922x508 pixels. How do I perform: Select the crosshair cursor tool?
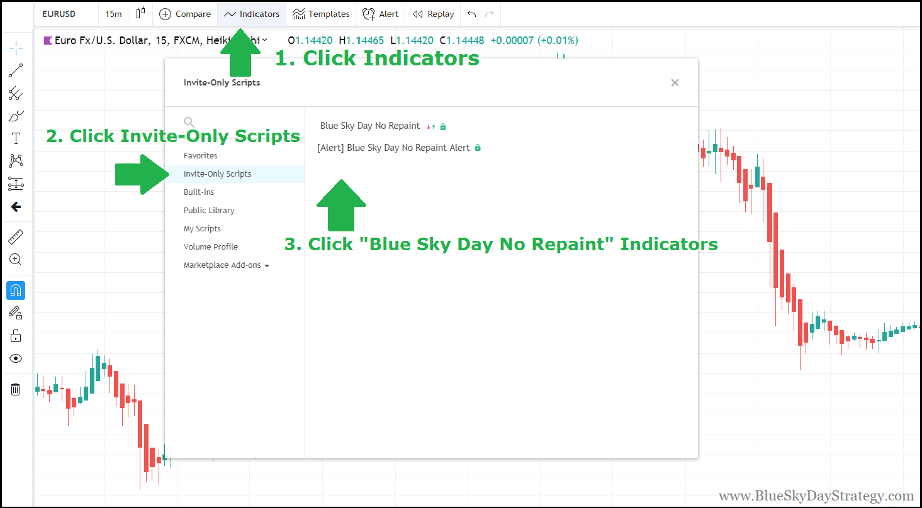point(16,47)
